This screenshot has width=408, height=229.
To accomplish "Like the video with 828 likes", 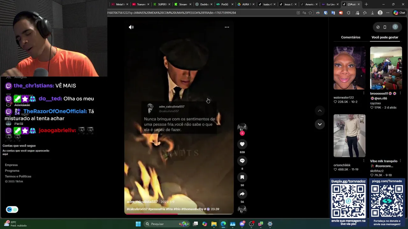I will 242,144.
